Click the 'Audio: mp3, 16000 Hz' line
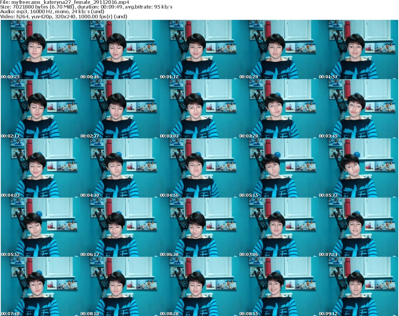 (x=52, y=12)
